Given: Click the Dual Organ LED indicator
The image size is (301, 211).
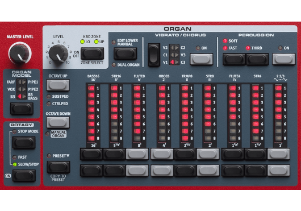Looking at the screenshot, I should click(x=114, y=65).
